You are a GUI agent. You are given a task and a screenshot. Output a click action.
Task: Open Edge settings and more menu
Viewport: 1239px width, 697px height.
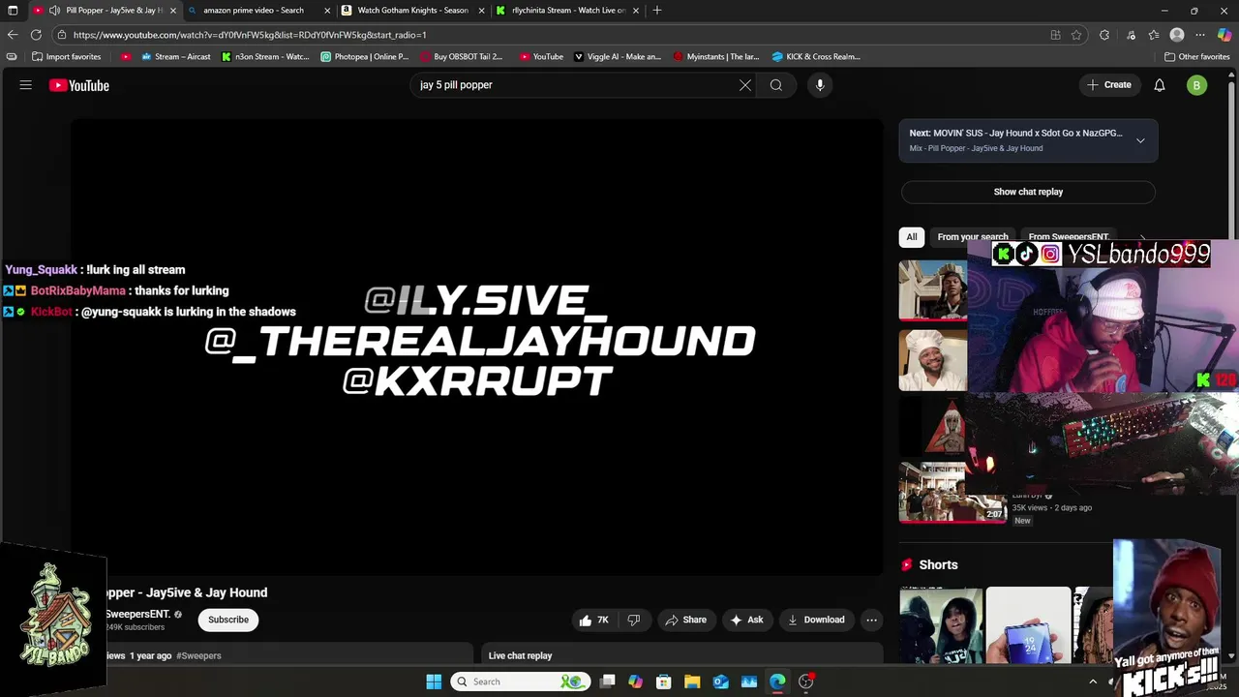(1200, 35)
